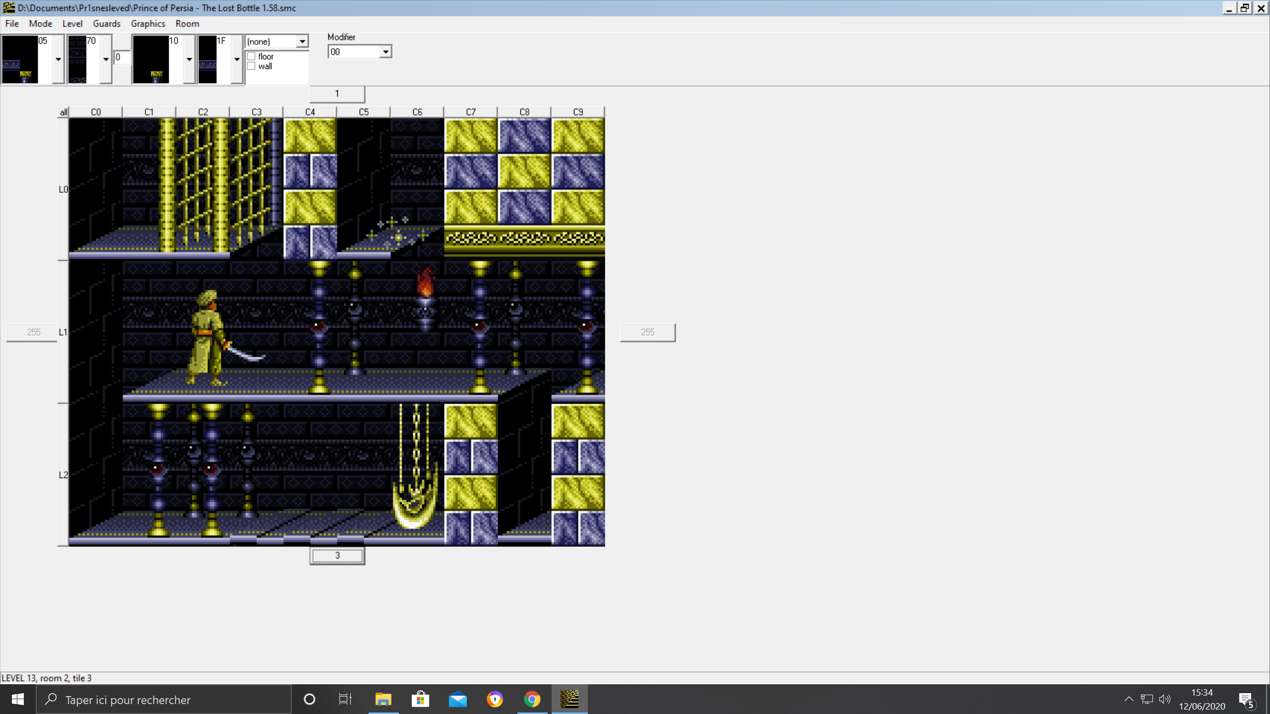Select column header C0
The height and width of the screenshot is (714, 1270).
(96, 112)
